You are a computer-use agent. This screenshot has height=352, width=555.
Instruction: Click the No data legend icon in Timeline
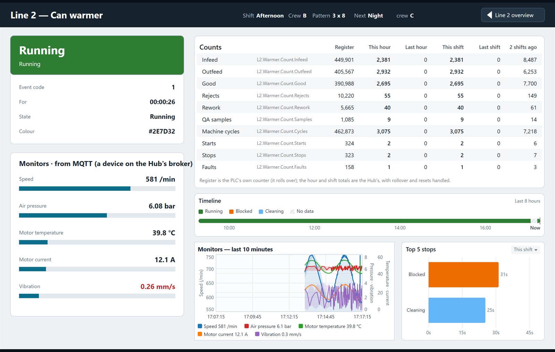292,211
